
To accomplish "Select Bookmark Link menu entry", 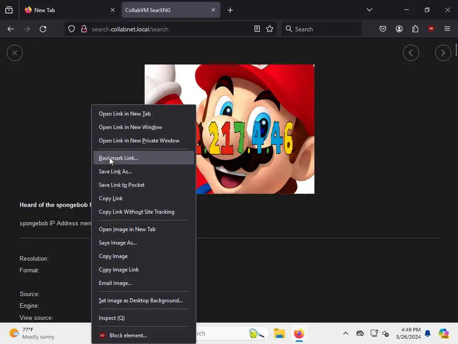I will (x=144, y=158).
